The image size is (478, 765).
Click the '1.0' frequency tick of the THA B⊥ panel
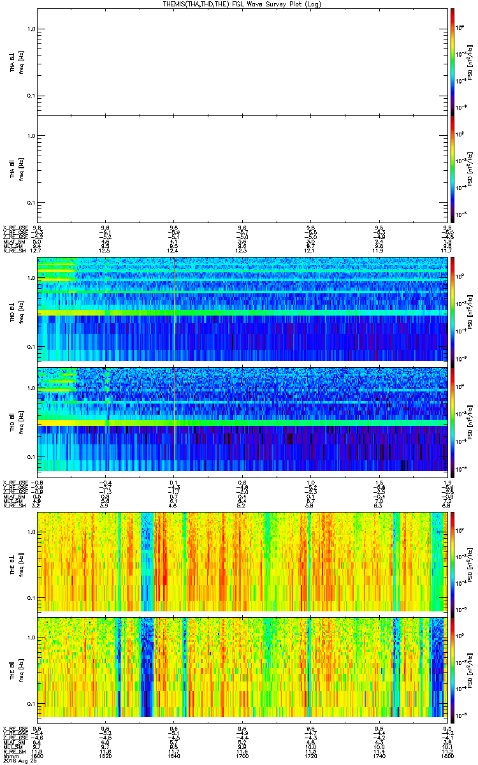coord(31,29)
